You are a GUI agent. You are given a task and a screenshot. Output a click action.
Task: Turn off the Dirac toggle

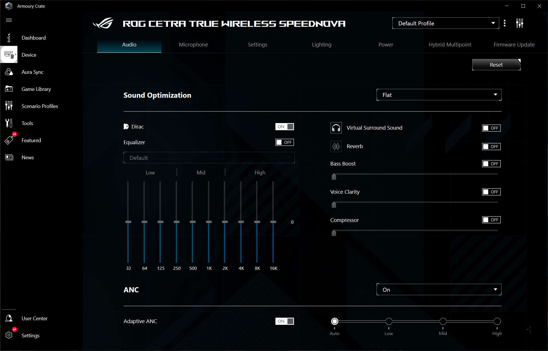285,126
